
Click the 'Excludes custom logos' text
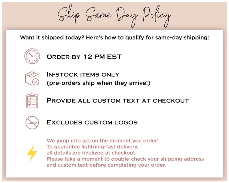pyautogui.click(x=92, y=122)
